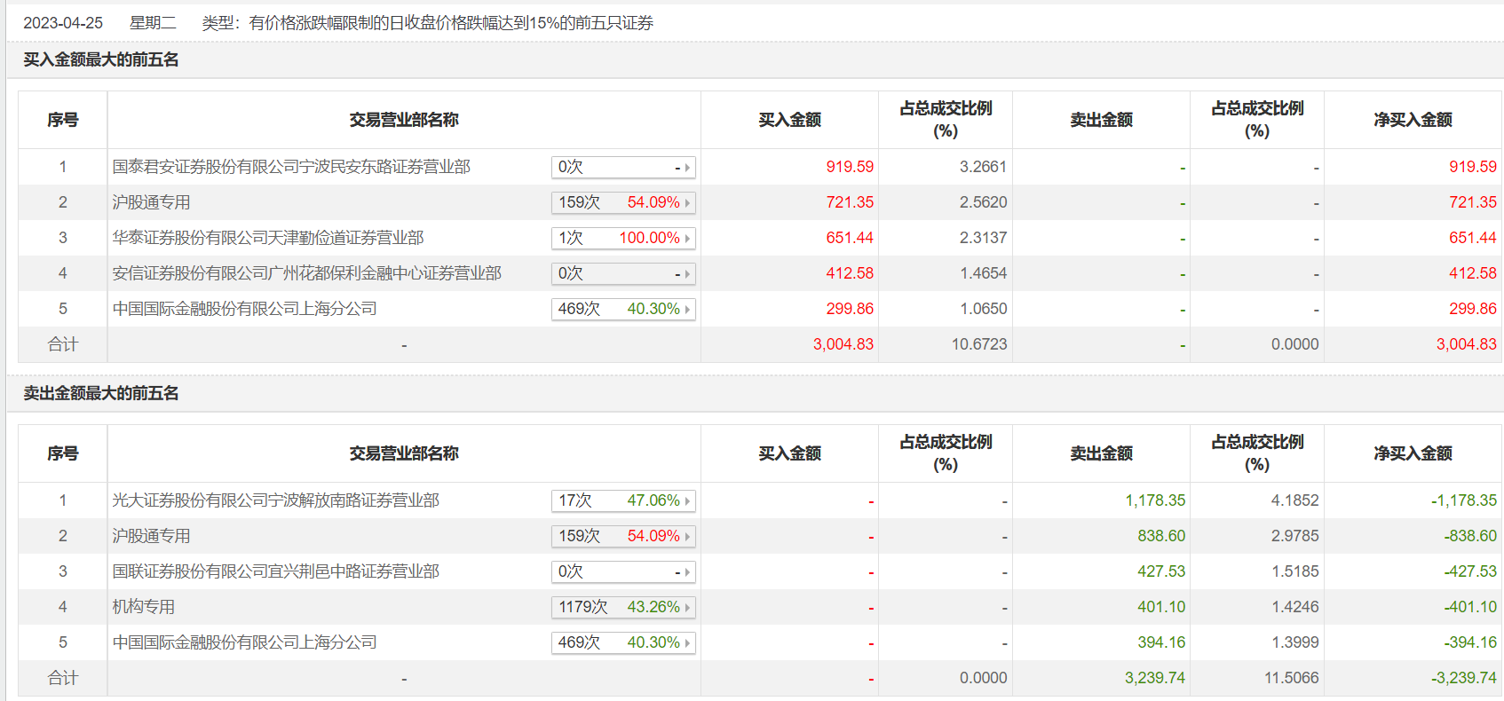Expand the 1次 100.00% box for 华泰证券
The height and width of the screenshot is (701, 1504).
623,238
